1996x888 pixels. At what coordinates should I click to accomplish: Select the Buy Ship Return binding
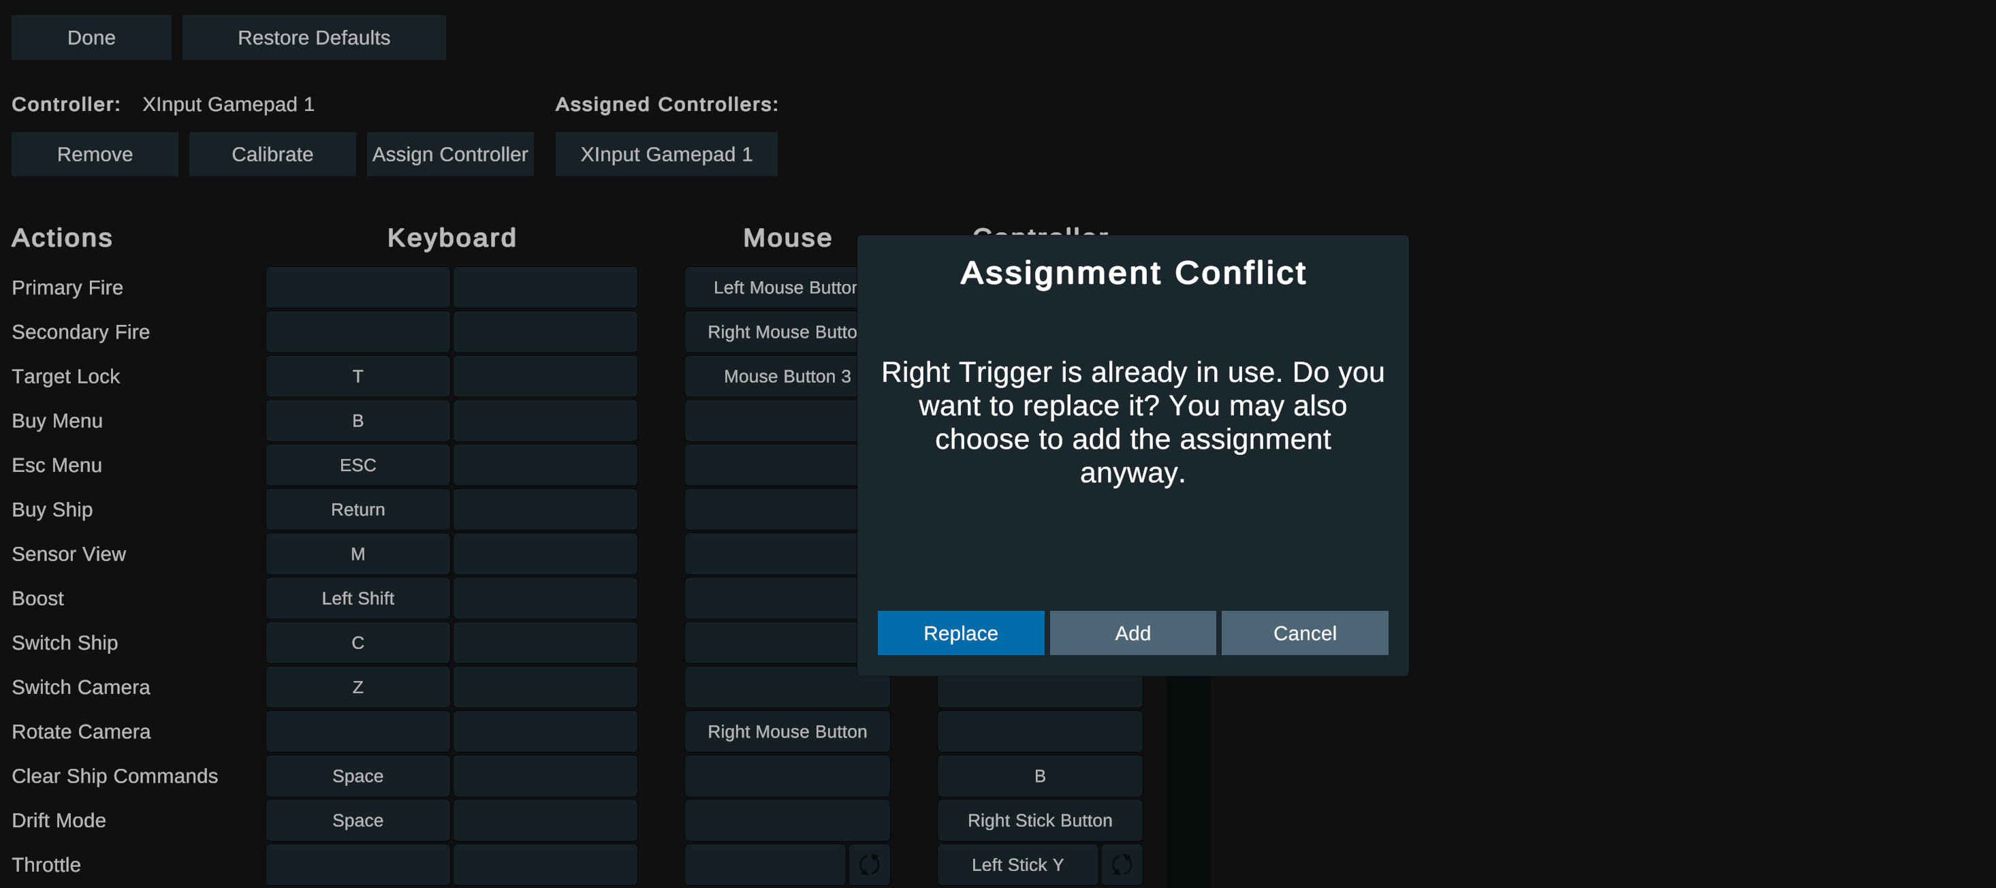click(x=358, y=509)
